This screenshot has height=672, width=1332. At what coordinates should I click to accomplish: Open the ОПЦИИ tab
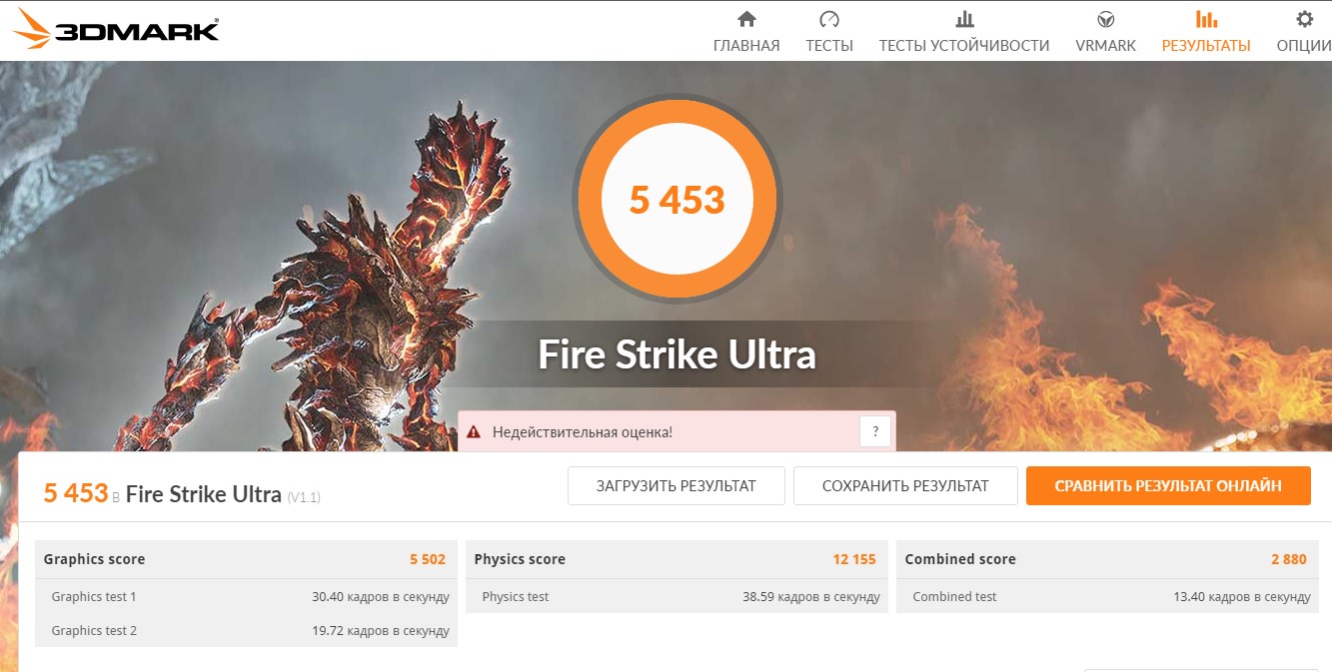point(1304,45)
